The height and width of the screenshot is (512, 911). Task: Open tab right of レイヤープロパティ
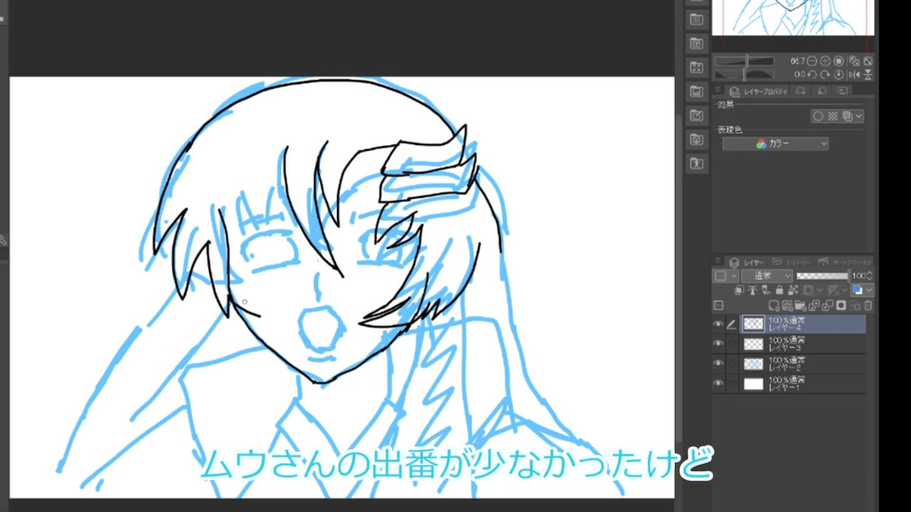click(801, 91)
